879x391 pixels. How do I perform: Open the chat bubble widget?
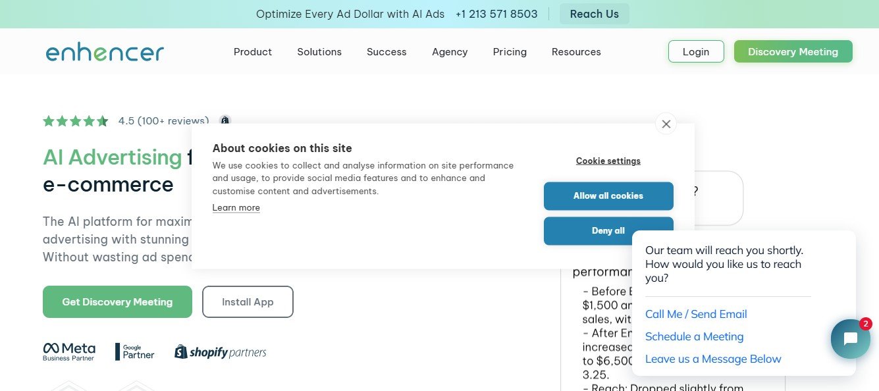click(x=850, y=339)
